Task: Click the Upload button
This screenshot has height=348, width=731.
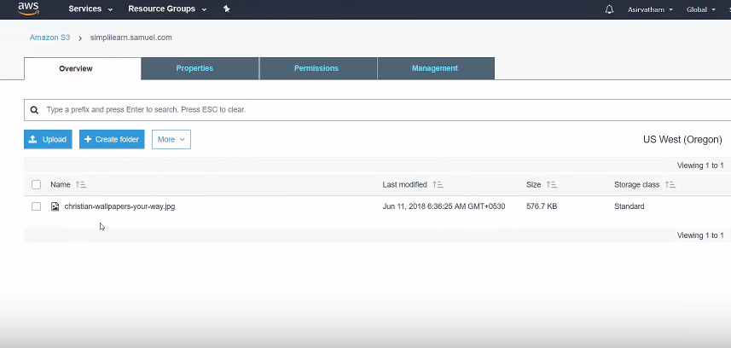Action: tap(48, 139)
